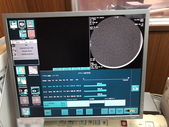This screenshot has width=169, height=127.
Task: Click the greyed button right of 検査終了
Action: (x=65, y=112)
